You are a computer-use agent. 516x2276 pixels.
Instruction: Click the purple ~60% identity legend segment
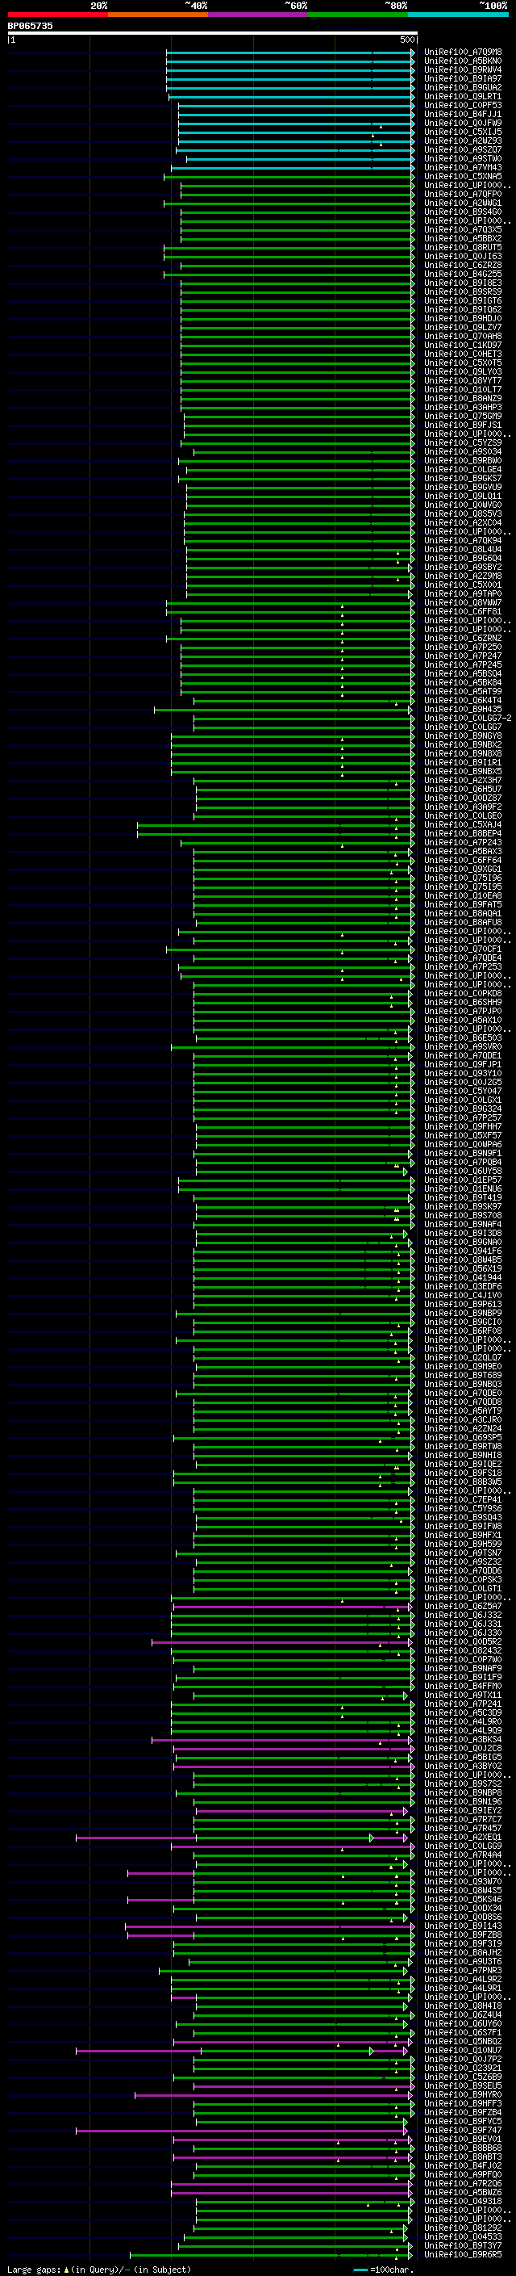[259, 15]
